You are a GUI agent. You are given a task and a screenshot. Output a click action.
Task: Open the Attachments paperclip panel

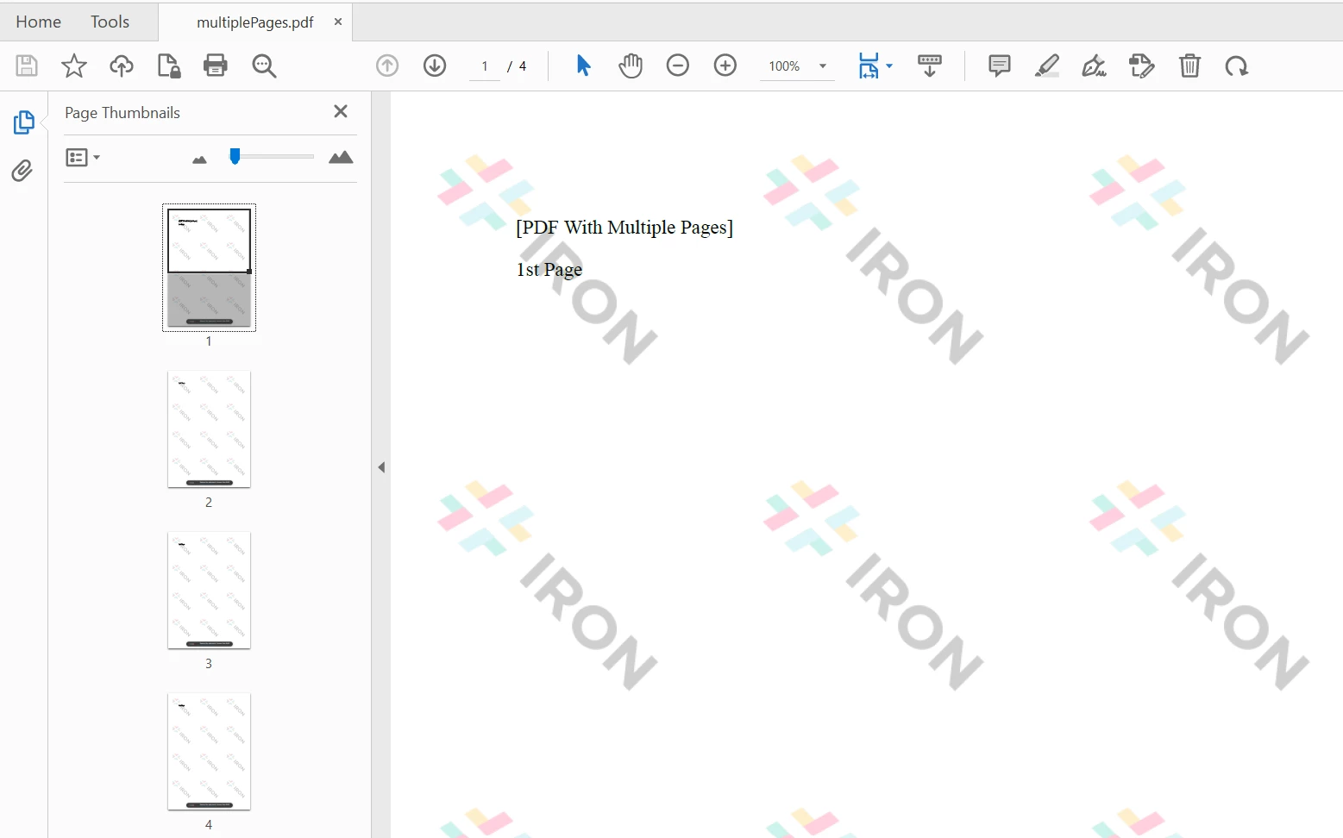pyautogui.click(x=22, y=171)
